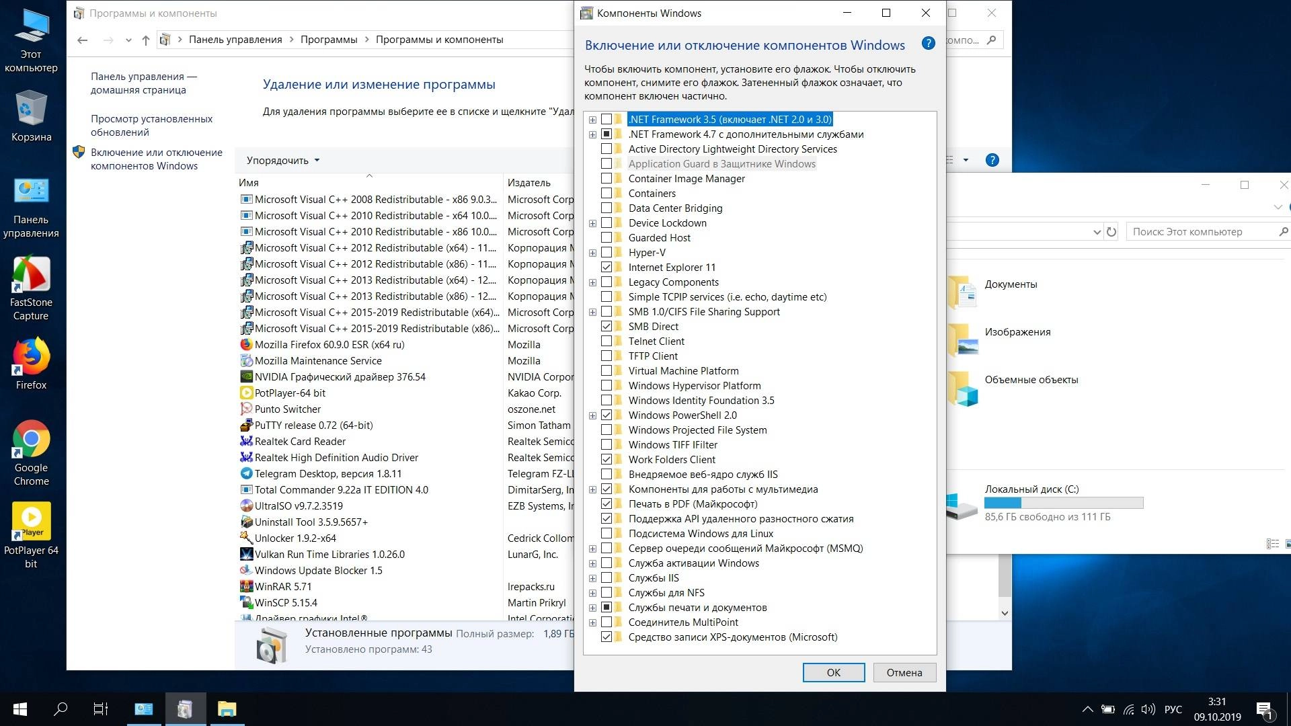Enable .NET Framework 3.5 checkbox
This screenshot has width=1291, height=726.
pos(607,120)
